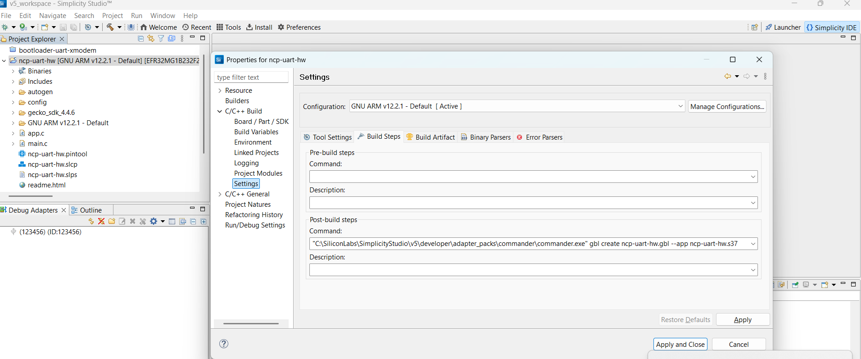Screen dimensions: 861x359
Task: Click the blue gear icon in Debug Adapters
Action: 154,221
